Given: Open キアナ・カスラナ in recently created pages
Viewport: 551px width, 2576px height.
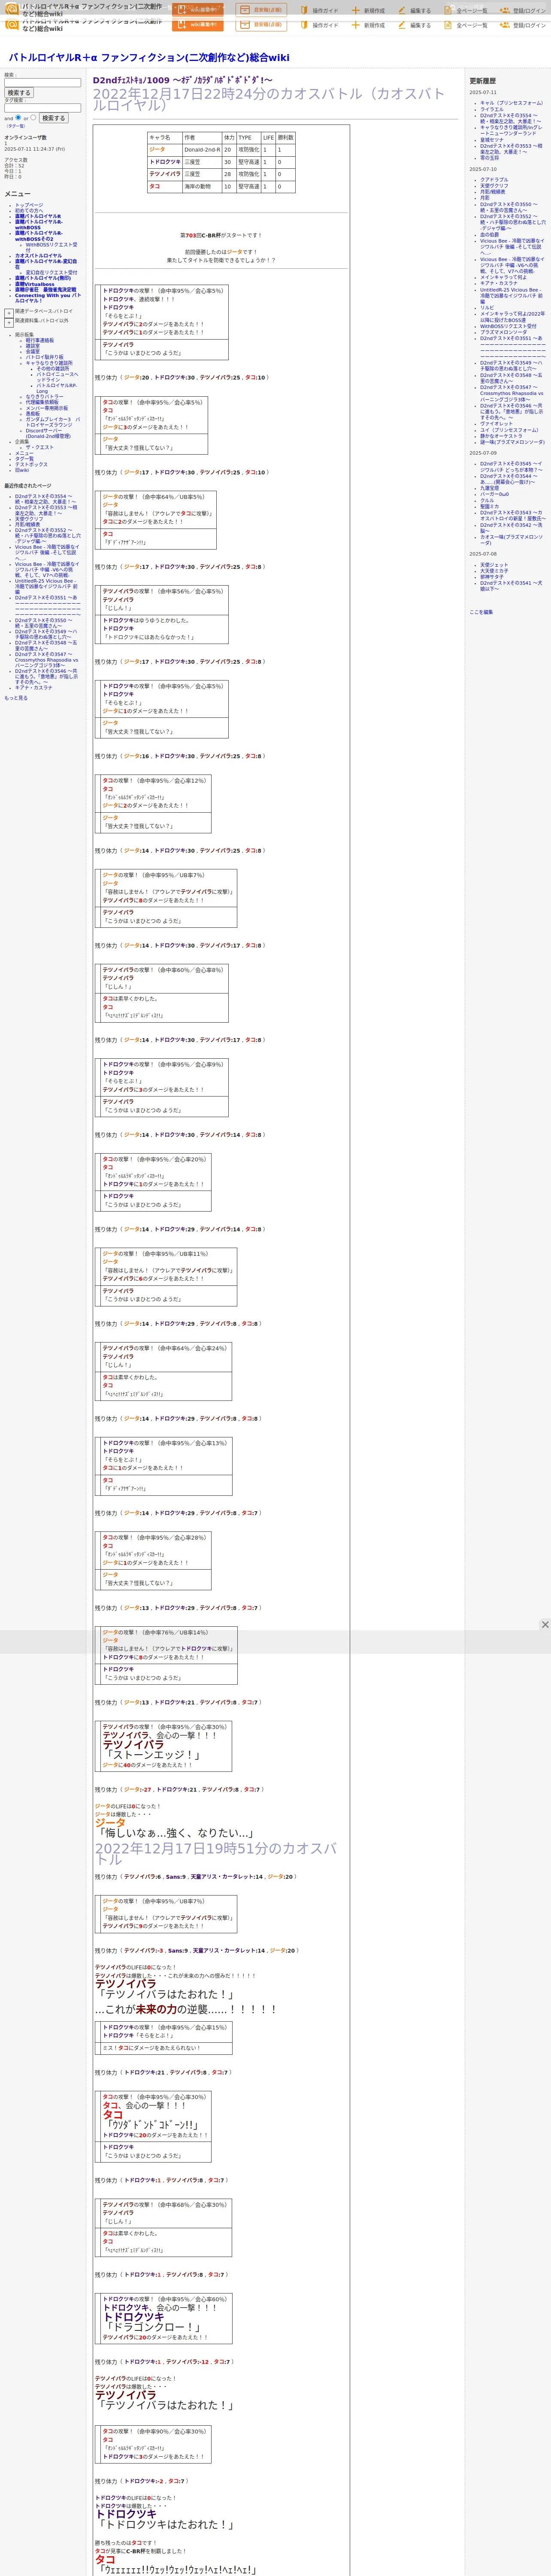Looking at the screenshot, I should click(34, 688).
